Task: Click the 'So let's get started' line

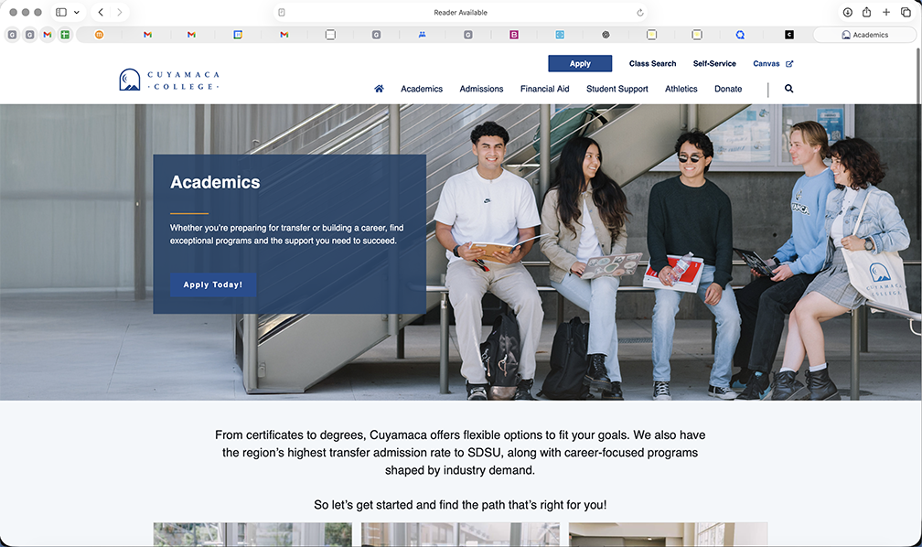Action: point(460,505)
